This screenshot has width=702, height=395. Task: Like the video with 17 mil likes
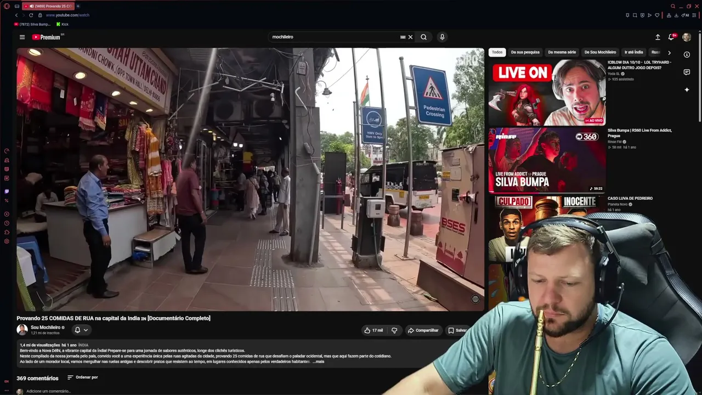(x=373, y=330)
